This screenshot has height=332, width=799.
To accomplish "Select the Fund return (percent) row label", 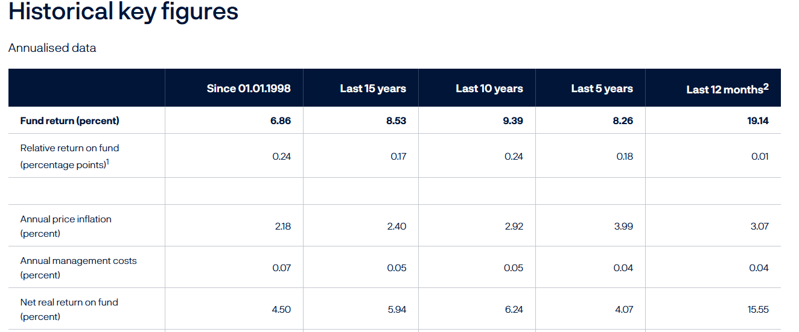I will [x=70, y=121].
